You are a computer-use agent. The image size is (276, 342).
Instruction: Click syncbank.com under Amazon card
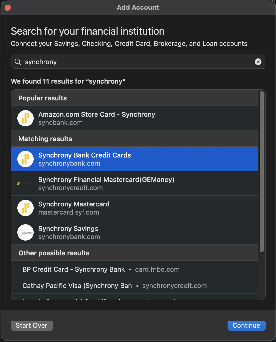tap(60, 123)
